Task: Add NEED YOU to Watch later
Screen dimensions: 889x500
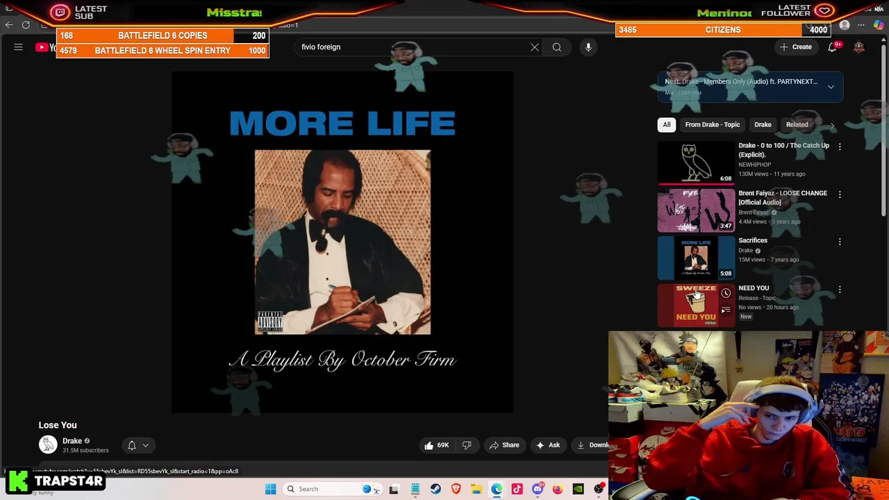Action: [x=726, y=293]
